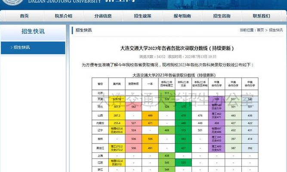The width and height of the screenshot is (287, 172).
Task: Select the pink 524 cell for 辽宁
Action: click(133, 130)
